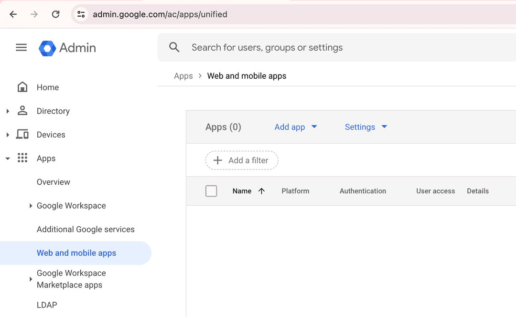Expand the Google Workspace section
The image size is (516, 317).
(x=31, y=206)
